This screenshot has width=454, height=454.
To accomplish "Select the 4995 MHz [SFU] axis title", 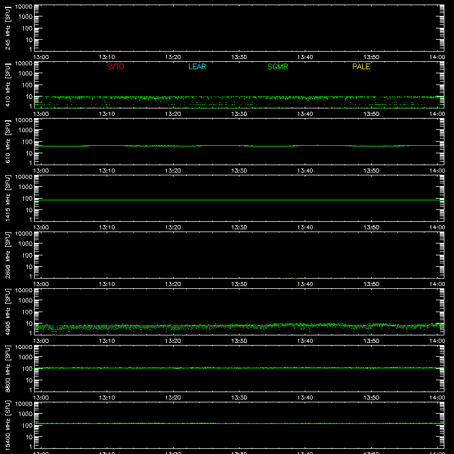I will [x=8, y=312].
